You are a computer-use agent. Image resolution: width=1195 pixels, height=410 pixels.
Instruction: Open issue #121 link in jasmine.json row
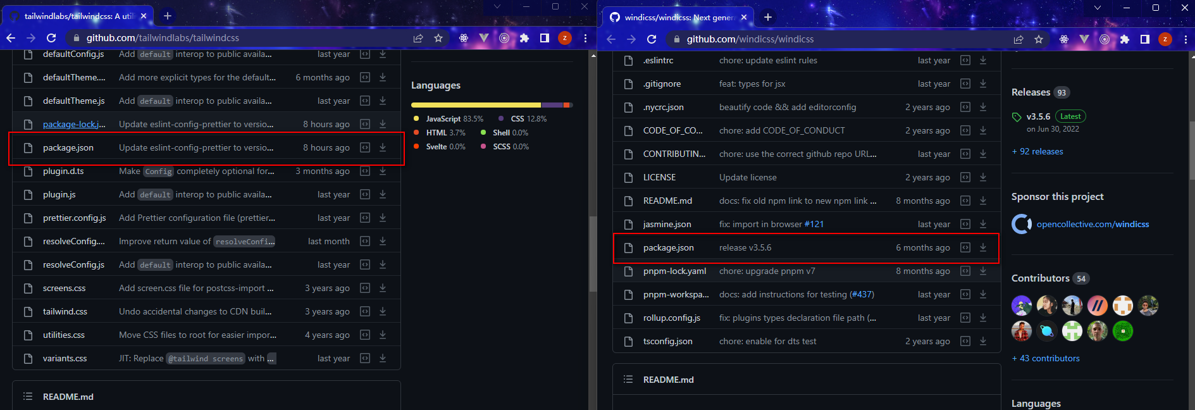point(814,224)
